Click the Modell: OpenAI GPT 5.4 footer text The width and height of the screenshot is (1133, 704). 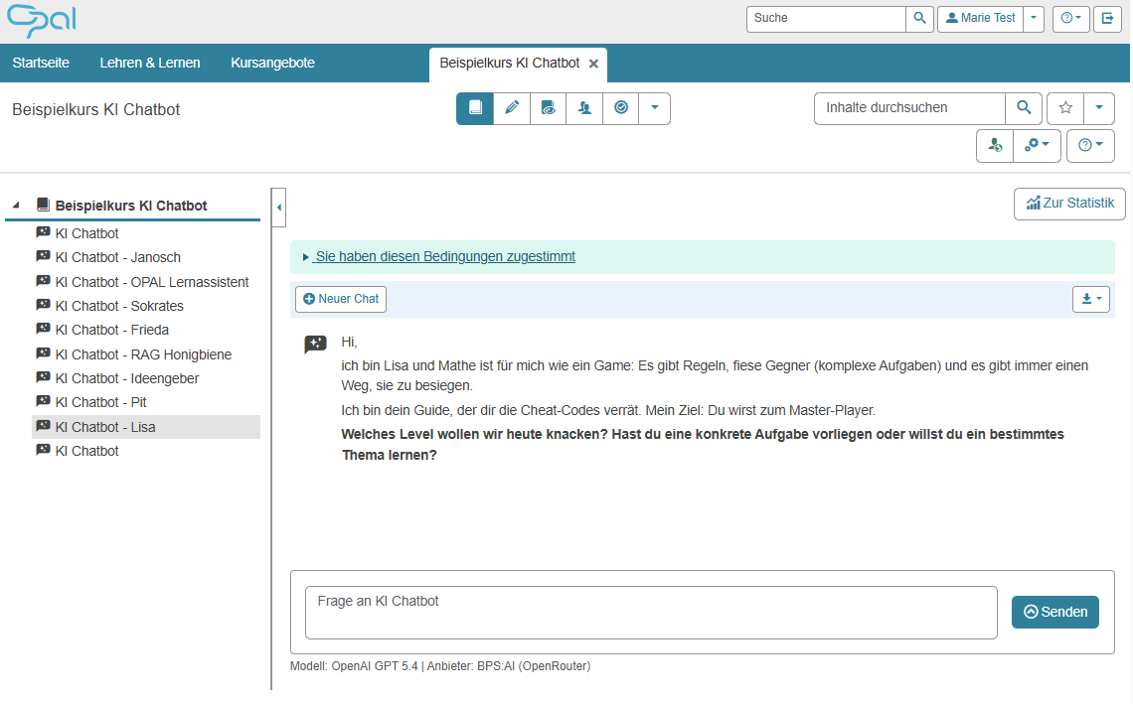pyautogui.click(x=354, y=666)
